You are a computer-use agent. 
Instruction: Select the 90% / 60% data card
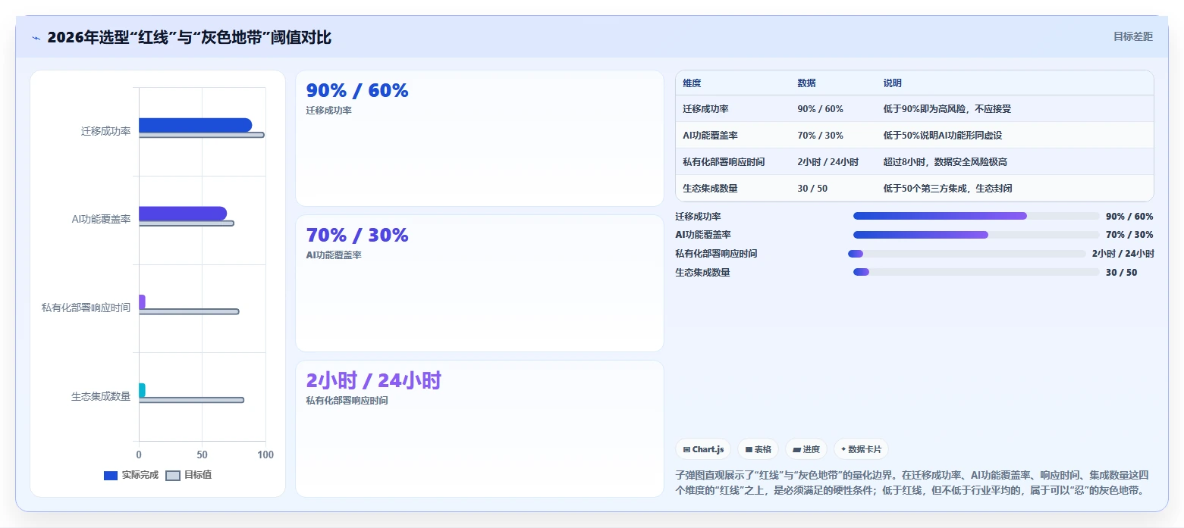pyautogui.click(x=479, y=138)
